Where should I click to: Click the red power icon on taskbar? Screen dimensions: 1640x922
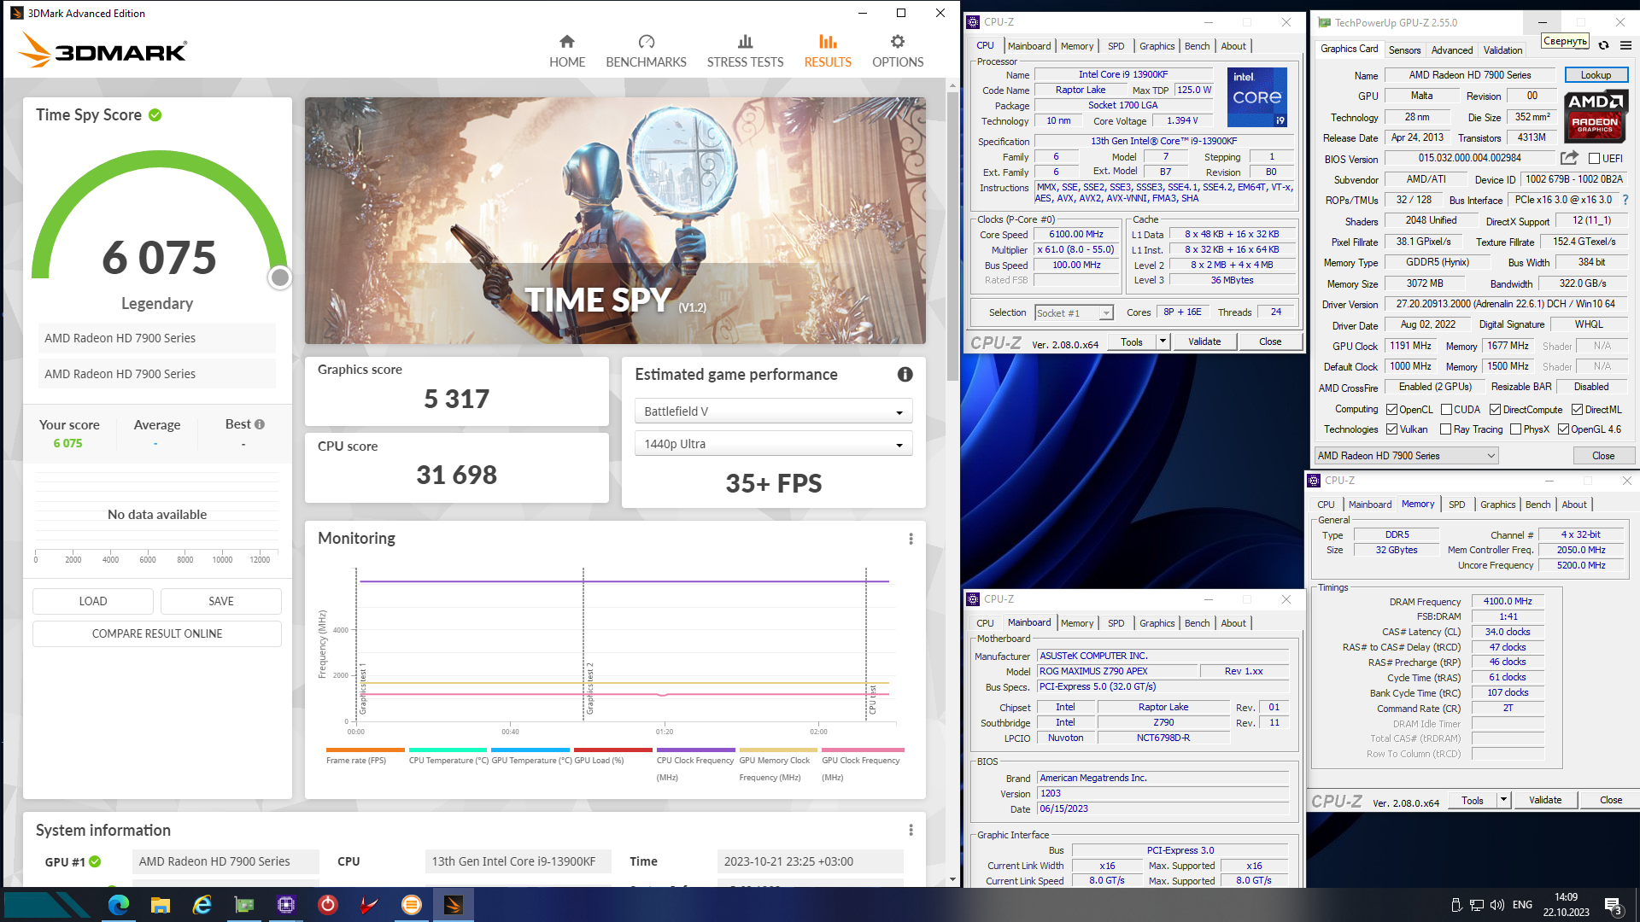[x=327, y=905]
